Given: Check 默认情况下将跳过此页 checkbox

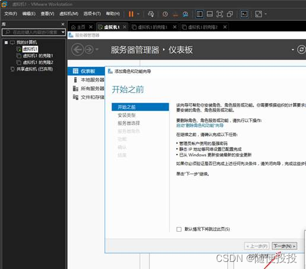Looking at the screenshot, I should pos(179,229).
